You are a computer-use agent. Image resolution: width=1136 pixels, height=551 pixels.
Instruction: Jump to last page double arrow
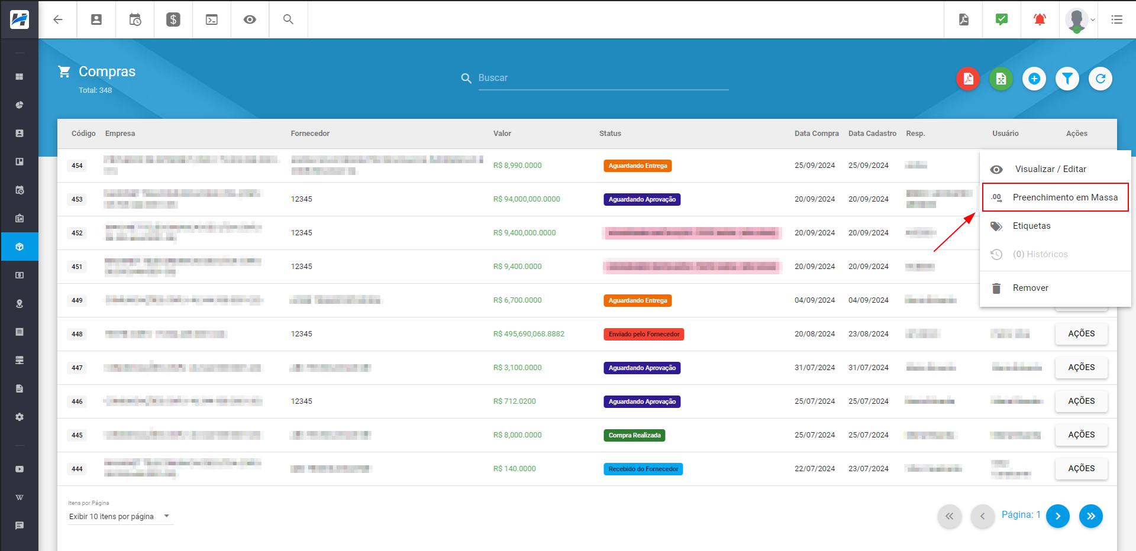tap(1091, 516)
